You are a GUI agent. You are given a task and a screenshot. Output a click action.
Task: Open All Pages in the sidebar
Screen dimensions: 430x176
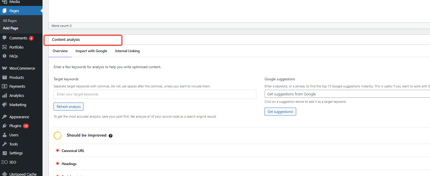tap(10, 21)
